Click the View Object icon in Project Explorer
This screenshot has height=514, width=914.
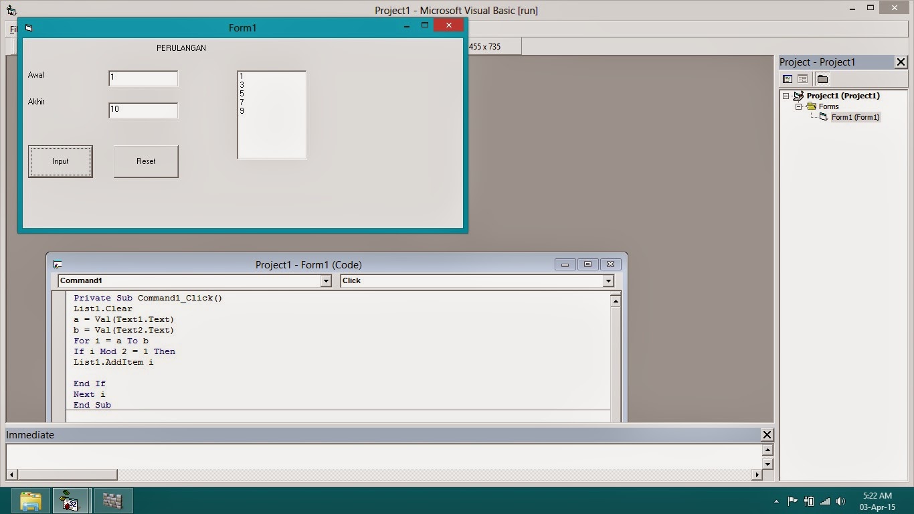click(x=802, y=78)
